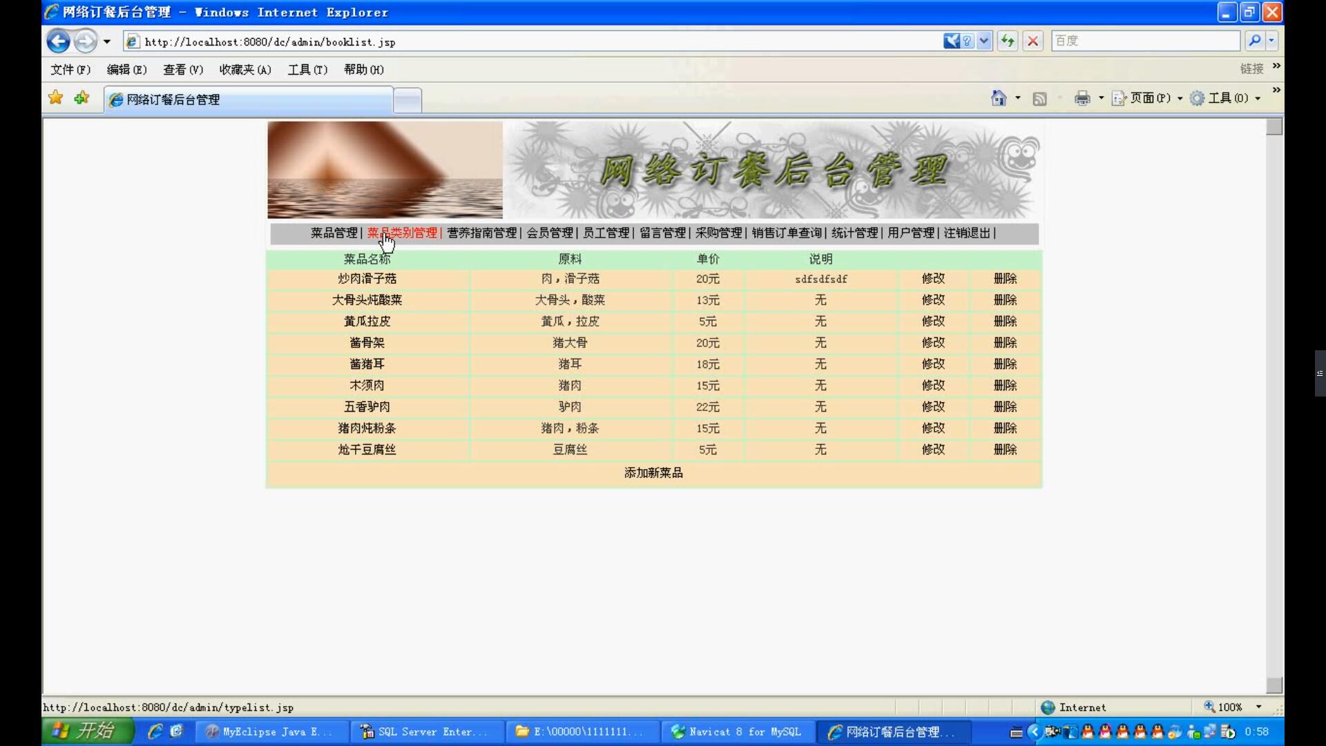Screen dimensions: 1326x746
Task: Open the 工具(O) toolbar menu
Action: [1225, 99]
